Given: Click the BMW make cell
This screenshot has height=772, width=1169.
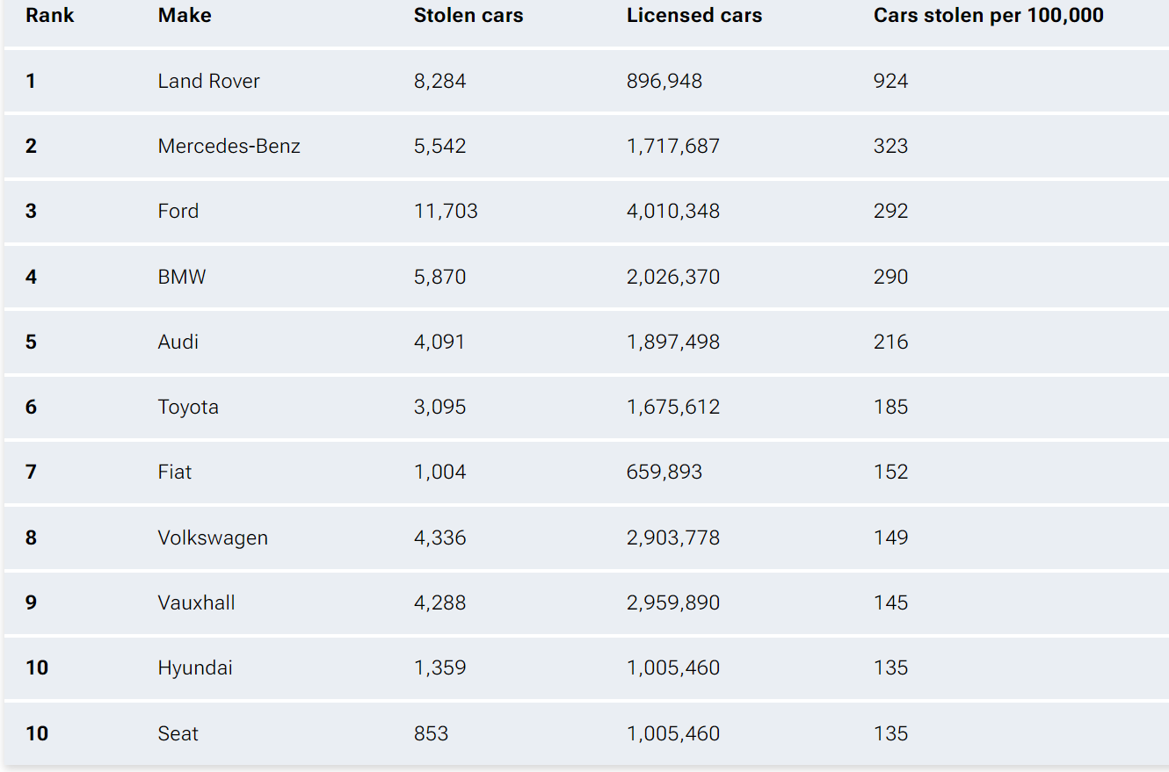Looking at the screenshot, I should tap(182, 277).
